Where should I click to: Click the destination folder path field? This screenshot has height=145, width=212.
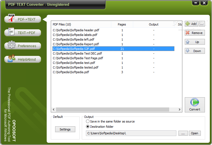tap(131, 133)
